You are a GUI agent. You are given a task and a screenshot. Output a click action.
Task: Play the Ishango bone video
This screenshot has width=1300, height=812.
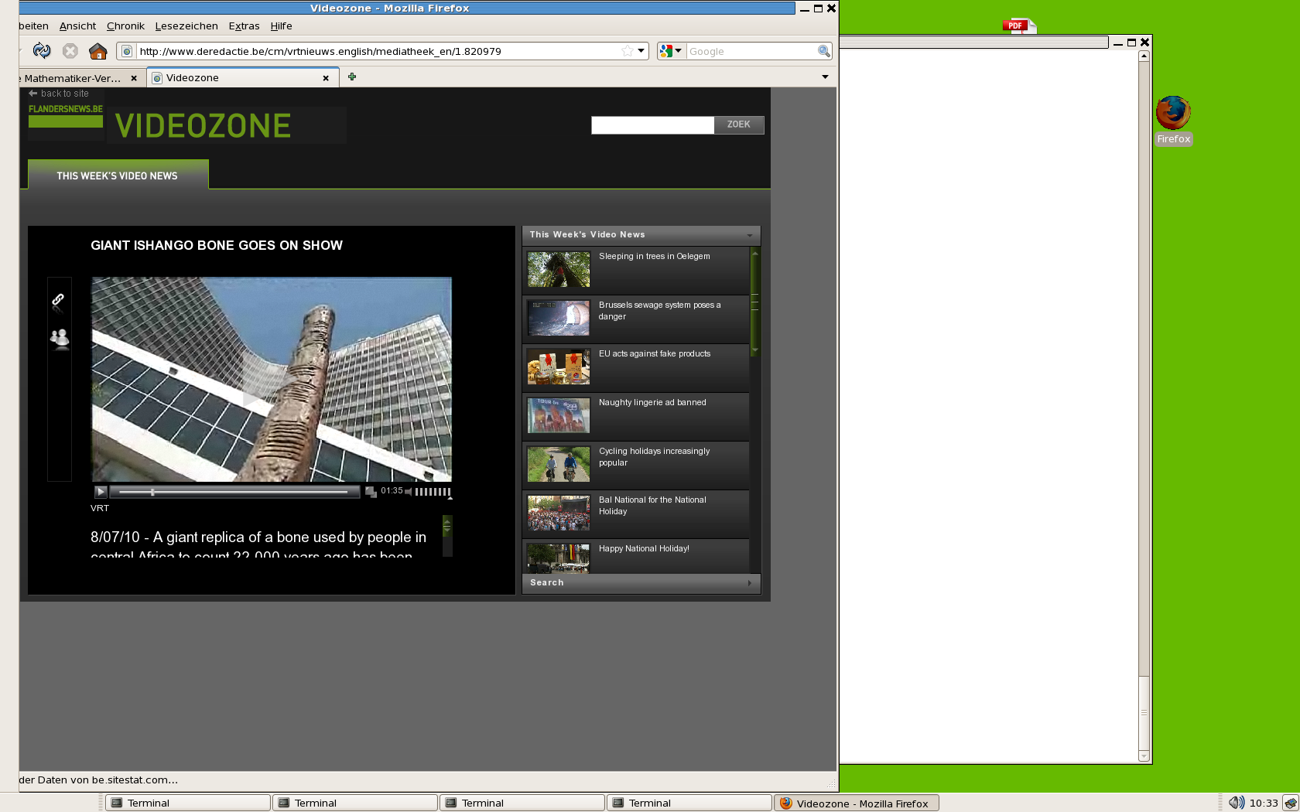point(101,492)
